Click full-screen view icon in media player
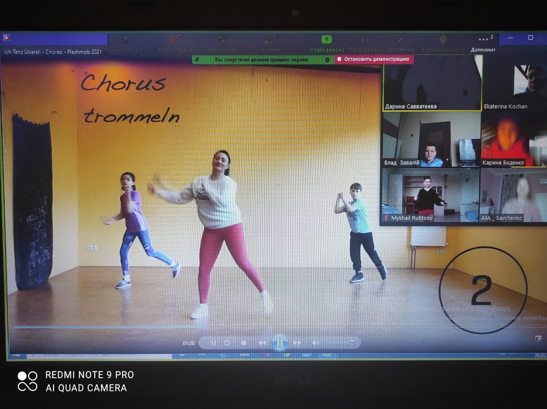 click(538, 339)
